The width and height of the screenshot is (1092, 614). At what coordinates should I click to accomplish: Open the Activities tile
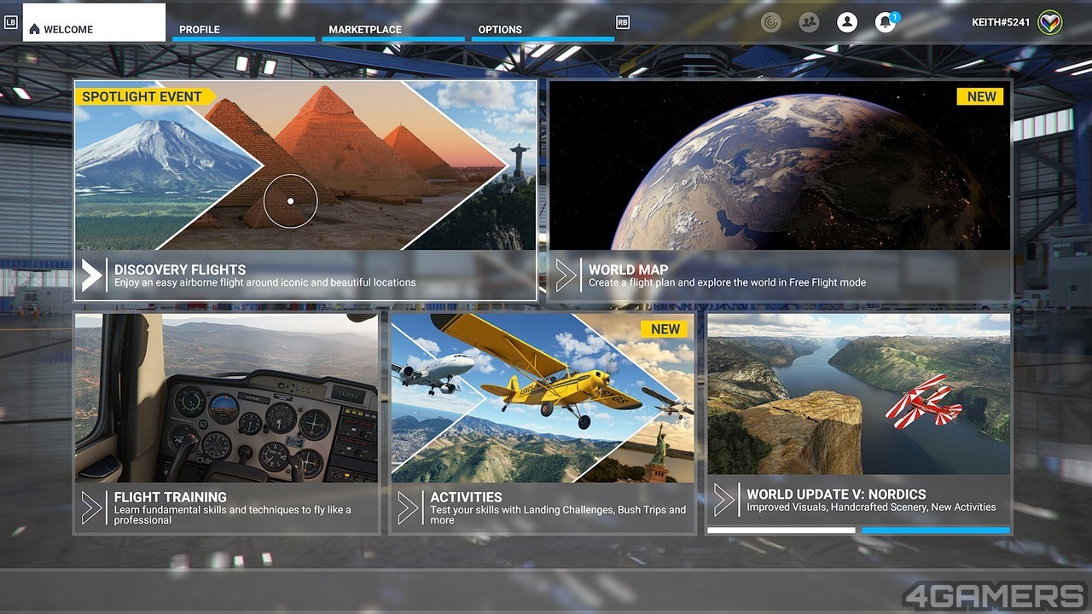[x=543, y=424]
